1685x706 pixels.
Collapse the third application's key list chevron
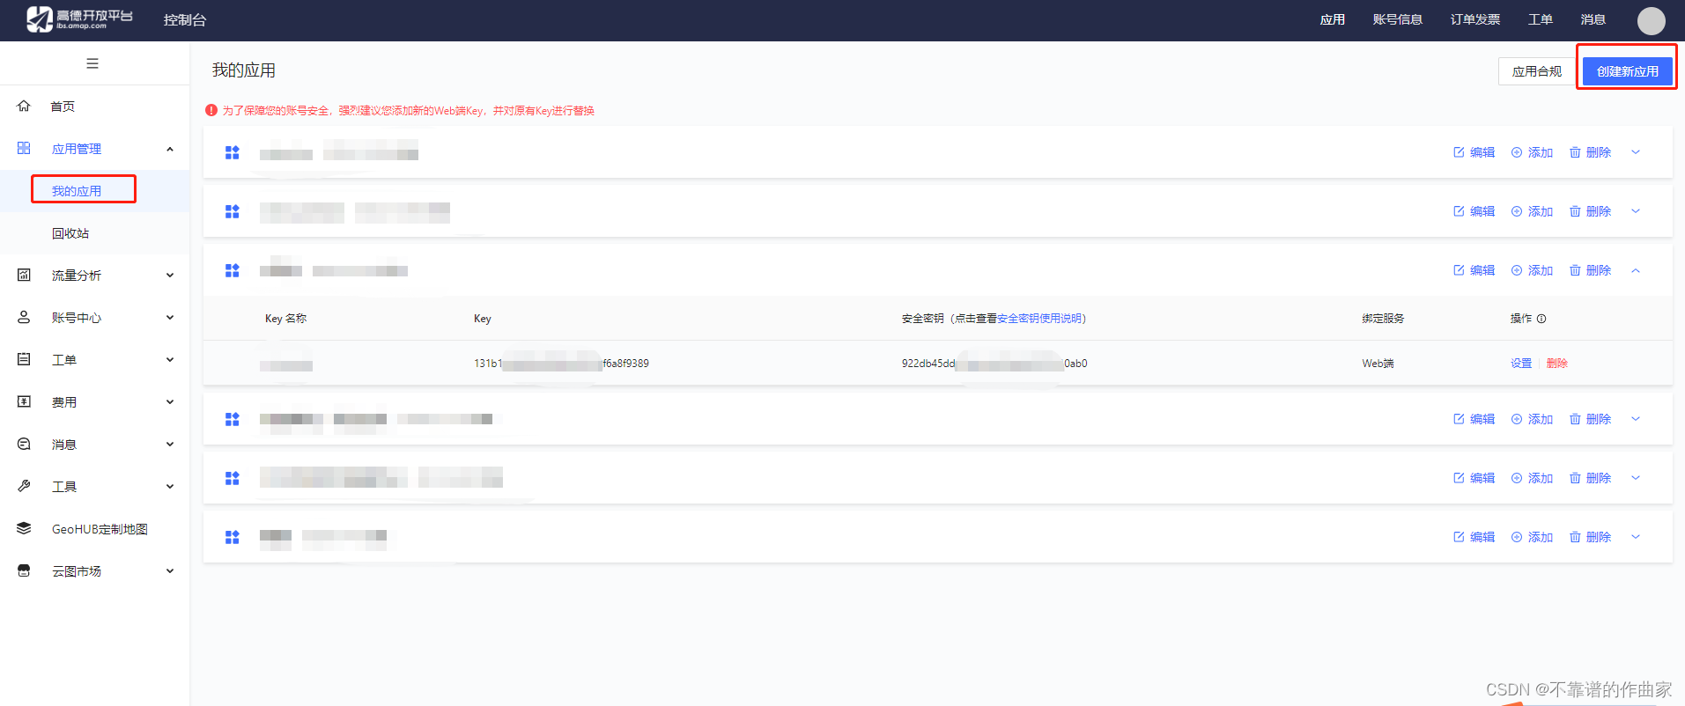click(1636, 270)
